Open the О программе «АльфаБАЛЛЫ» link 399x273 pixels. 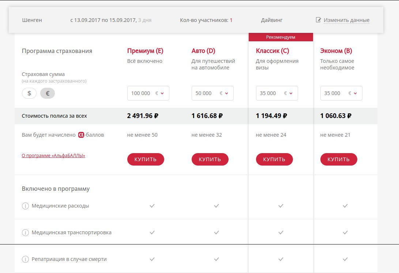coord(53,156)
